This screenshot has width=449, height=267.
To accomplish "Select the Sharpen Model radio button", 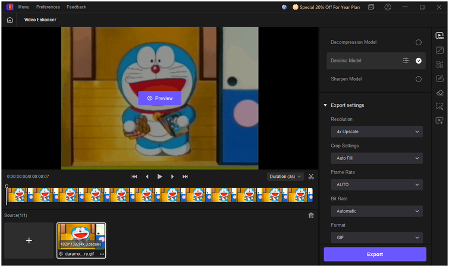I will [x=419, y=79].
